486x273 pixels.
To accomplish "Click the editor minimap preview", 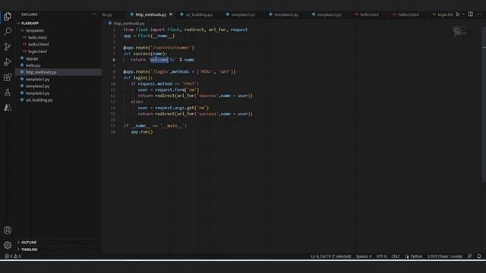I will [x=459, y=31].
